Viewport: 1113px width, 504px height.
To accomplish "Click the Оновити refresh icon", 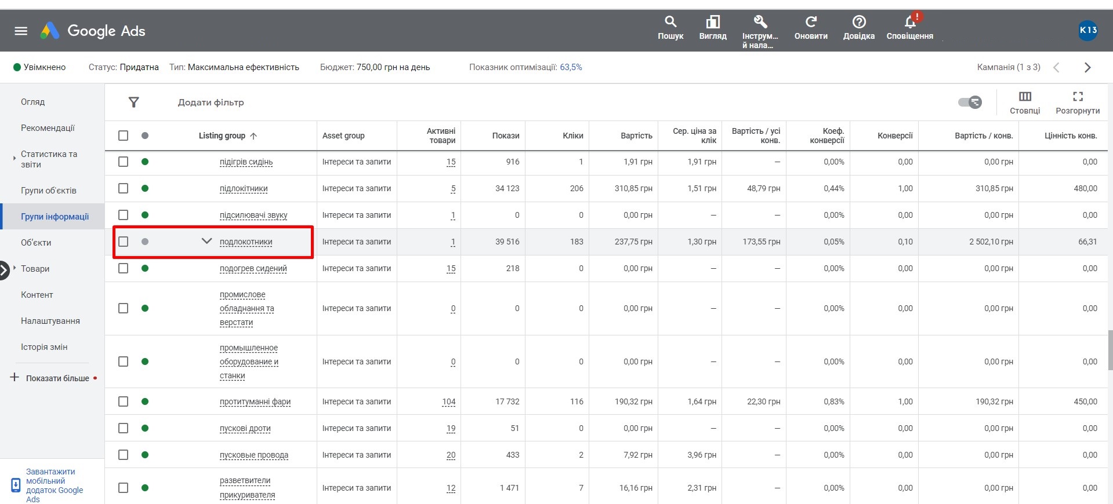I will click(811, 22).
